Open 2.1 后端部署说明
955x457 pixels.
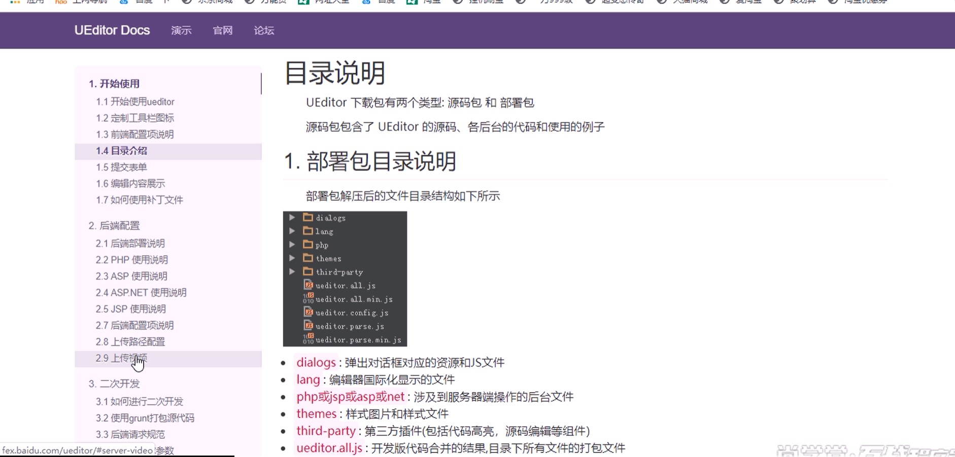coord(130,243)
